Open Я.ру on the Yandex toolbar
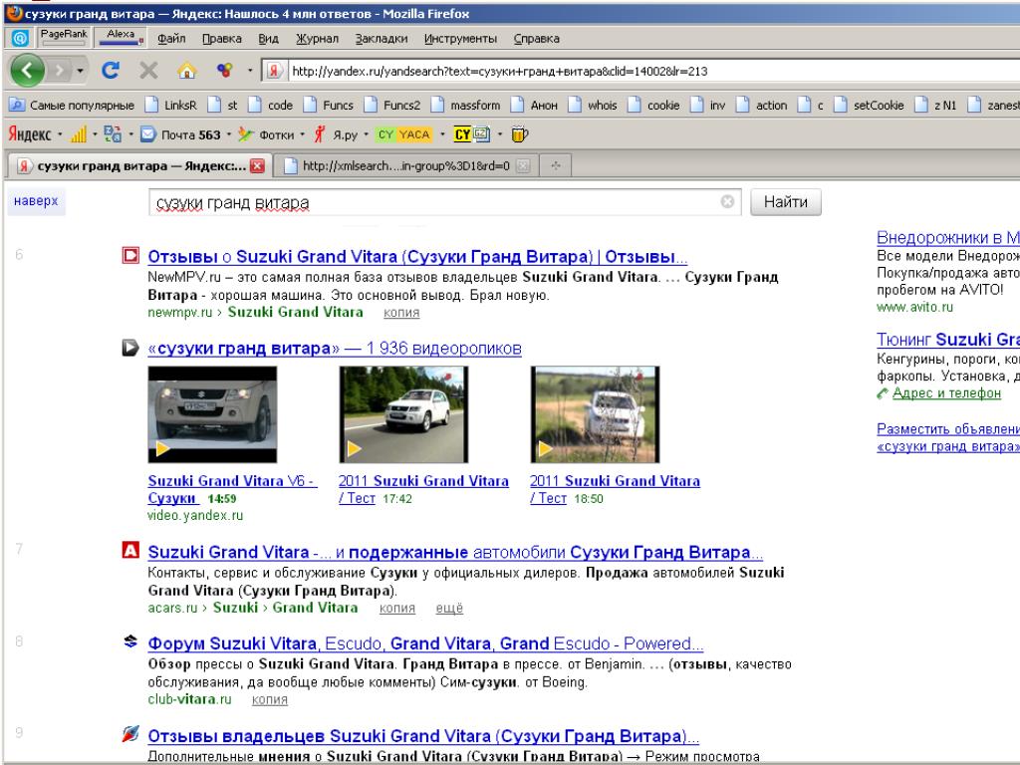 [x=337, y=134]
